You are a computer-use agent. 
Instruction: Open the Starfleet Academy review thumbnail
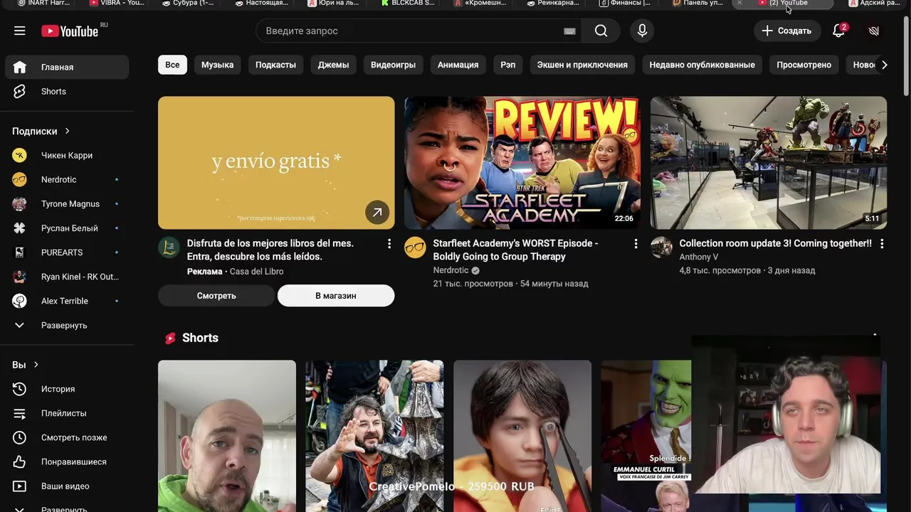pos(522,163)
